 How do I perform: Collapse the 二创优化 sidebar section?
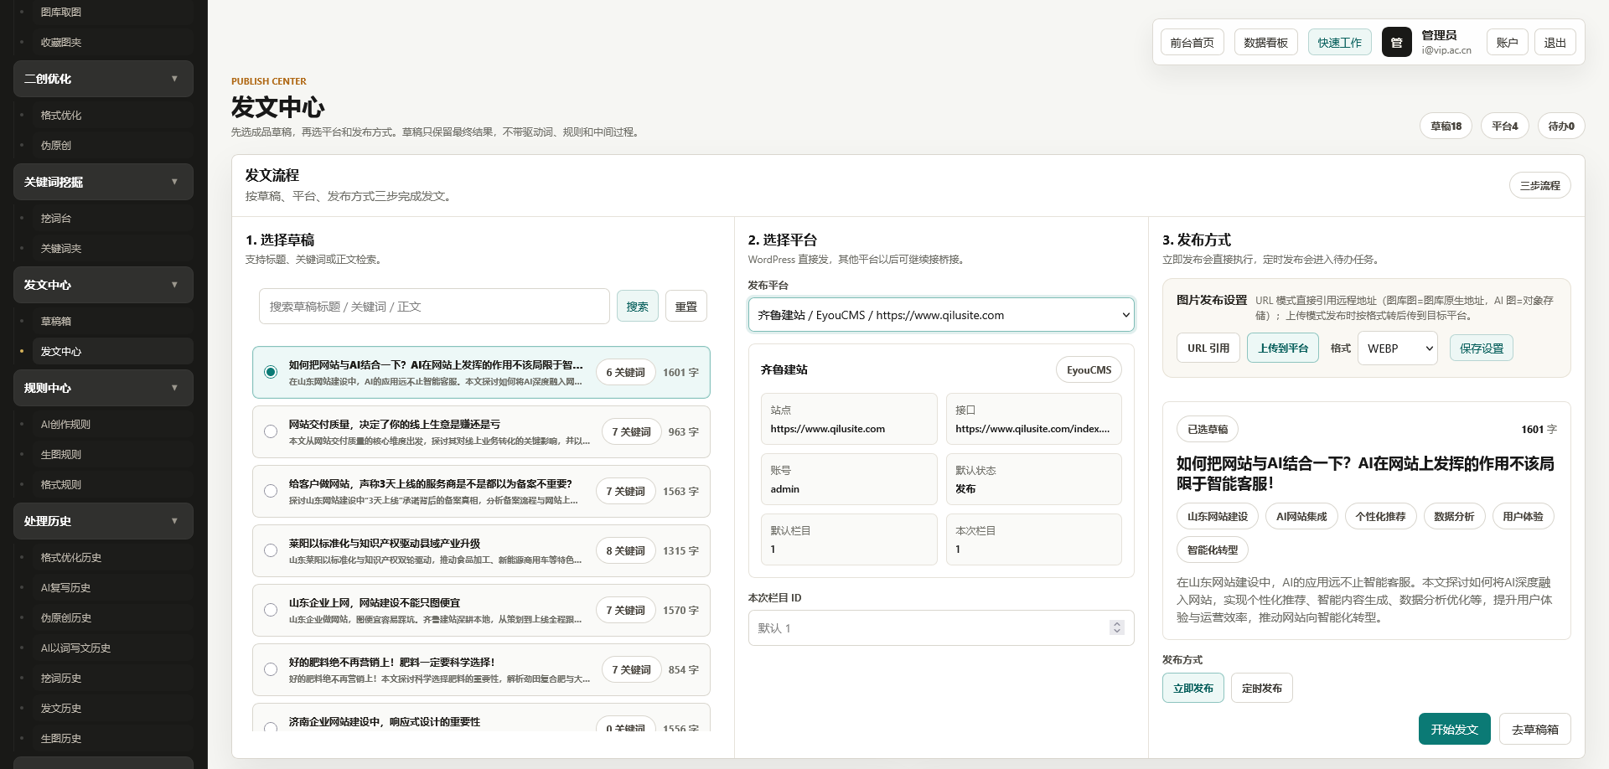click(x=103, y=79)
